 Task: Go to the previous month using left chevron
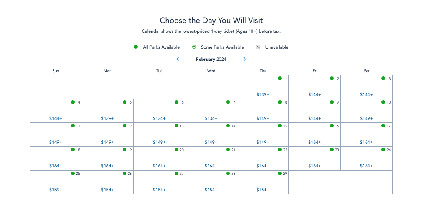pyautogui.click(x=178, y=59)
